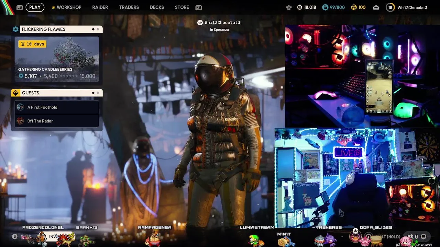Viewport: 440px width, 247px height.
Task: Open the party members icon
Action: pos(410,236)
